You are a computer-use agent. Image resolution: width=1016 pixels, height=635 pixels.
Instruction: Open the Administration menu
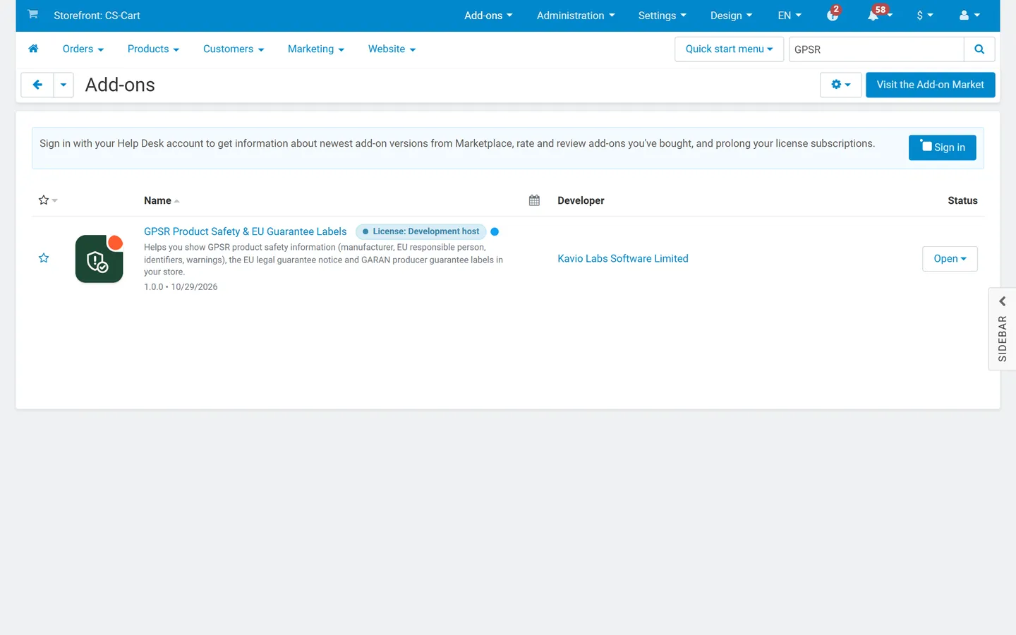[x=576, y=16]
